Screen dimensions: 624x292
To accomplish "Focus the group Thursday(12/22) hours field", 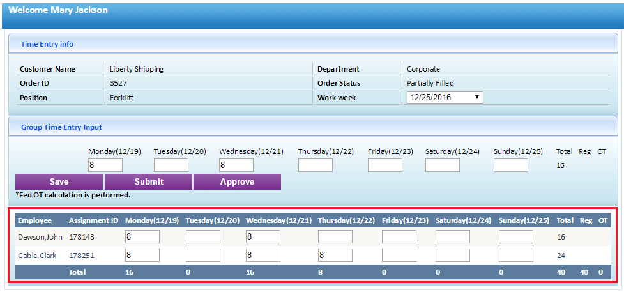I will click(316, 165).
